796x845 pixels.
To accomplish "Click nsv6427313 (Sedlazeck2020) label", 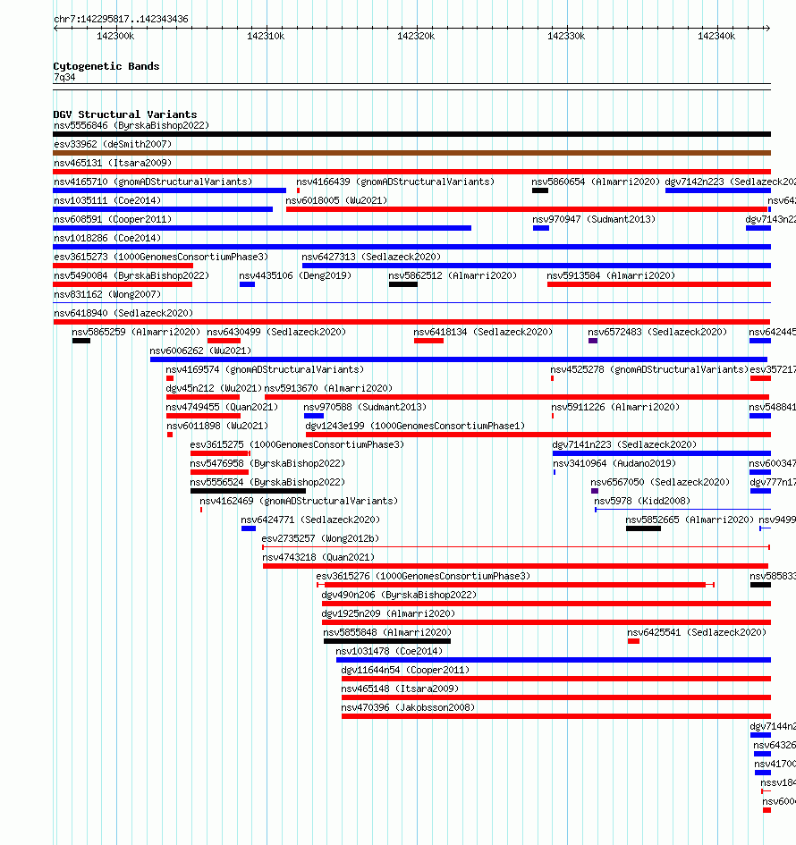I will point(371,257).
